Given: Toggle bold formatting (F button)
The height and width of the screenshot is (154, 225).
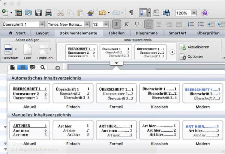Looking at the screenshot, I should 117,24.
